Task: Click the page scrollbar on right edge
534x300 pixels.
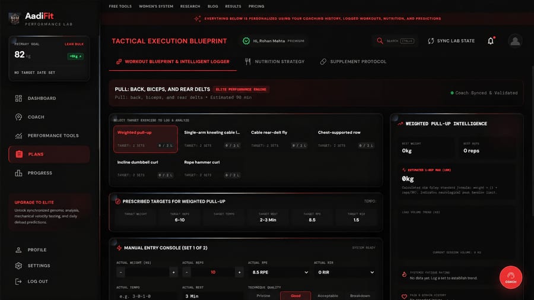Action: [532, 140]
